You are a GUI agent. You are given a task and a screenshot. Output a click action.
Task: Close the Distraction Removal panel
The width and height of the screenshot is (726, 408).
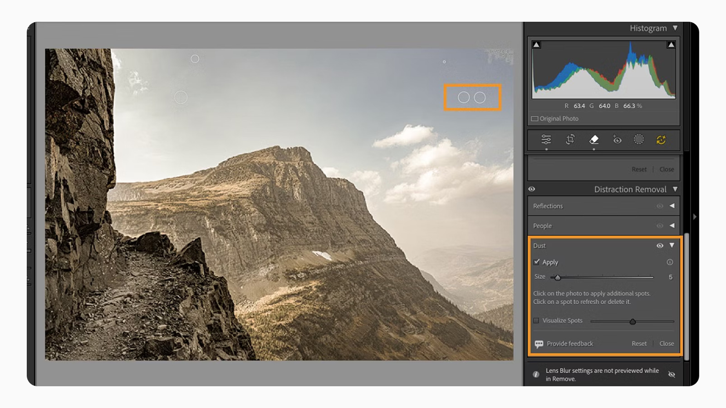pyautogui.click(x=667, y=344)
